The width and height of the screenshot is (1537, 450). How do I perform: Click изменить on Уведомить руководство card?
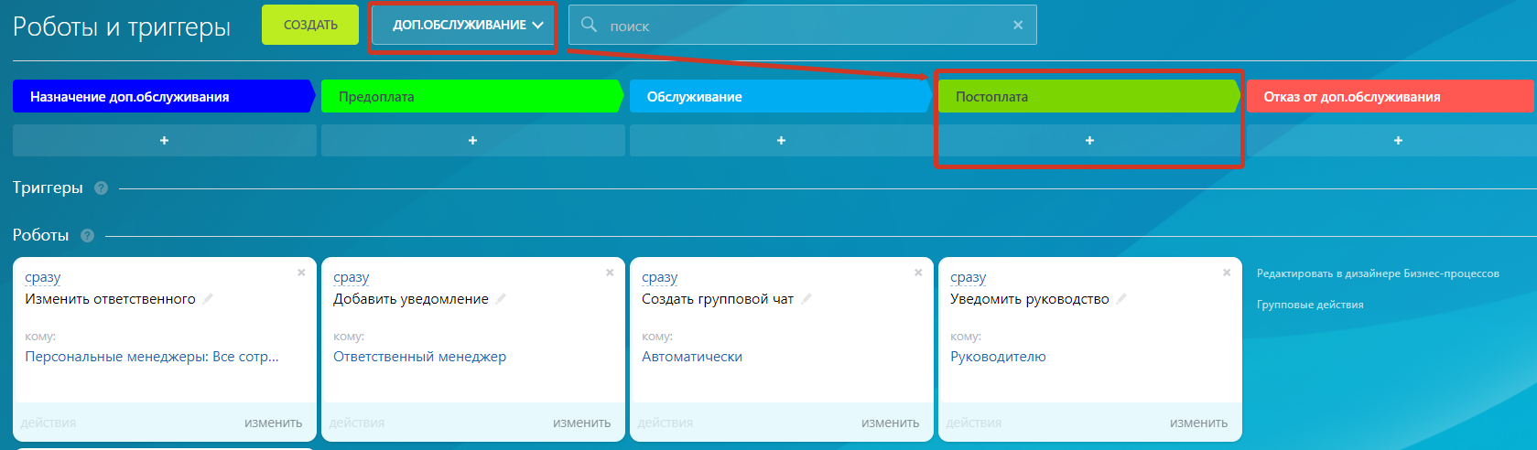(x=1198, y=423)
